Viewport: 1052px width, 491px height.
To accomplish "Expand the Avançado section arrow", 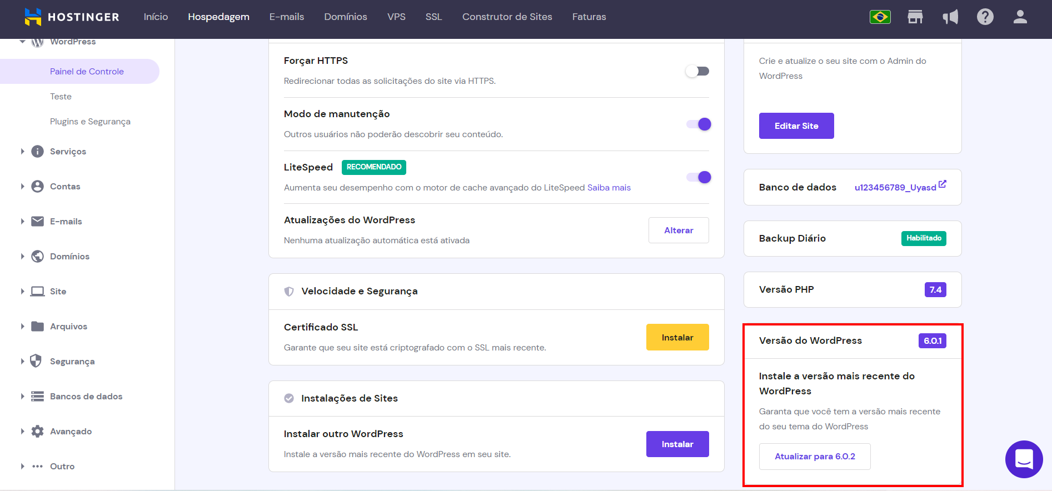I will 22,432.
